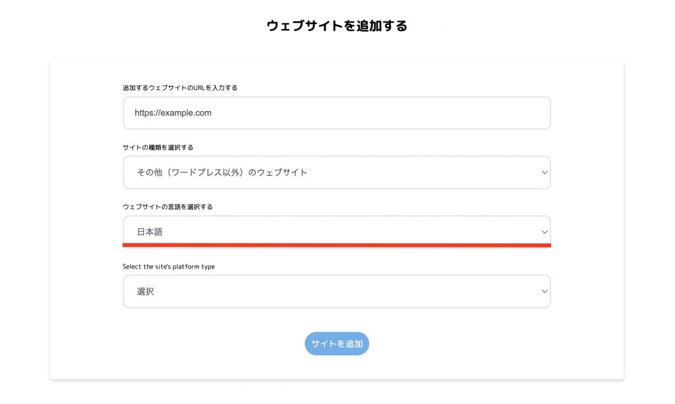The height and width of the screenshot is (404, 675).
Task: Click the ウェブサイトを追加する page heading
Action: (x=337, y=26)
